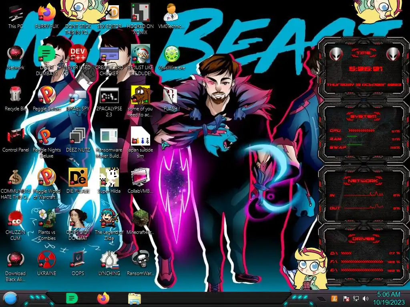Open the DIE PLEASE De icon
The image size is (410, 307).
click(78, 181)
